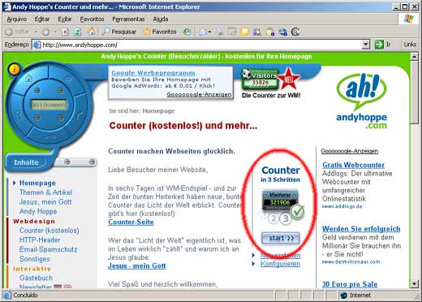Open the Ferramentas menu
This screenshot has width=422, height=302.
tap(128, 19)
